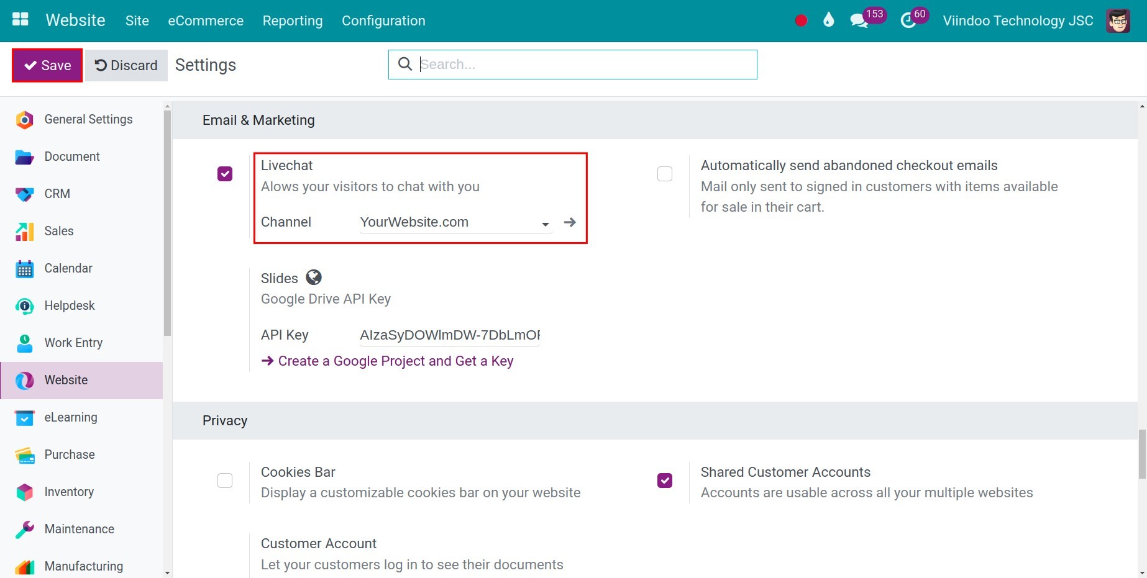Screen dimensions: 1147x578
Task: Open the Configuration menu
Action: [383, 20]
